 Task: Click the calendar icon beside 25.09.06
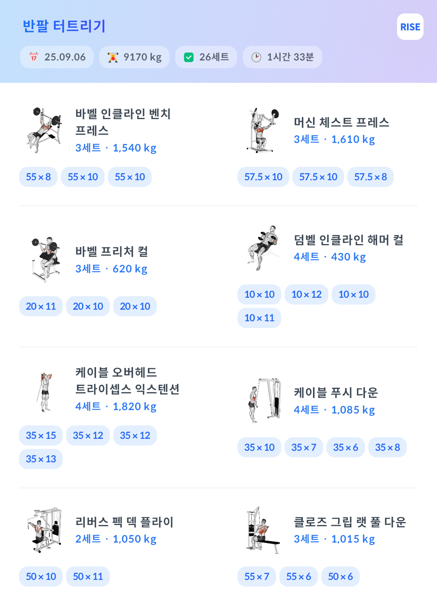pyautogui.click(x=34, y=57)
